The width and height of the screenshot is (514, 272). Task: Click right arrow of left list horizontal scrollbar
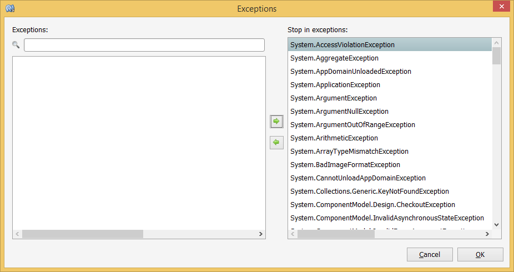click(x=261, y=234)
